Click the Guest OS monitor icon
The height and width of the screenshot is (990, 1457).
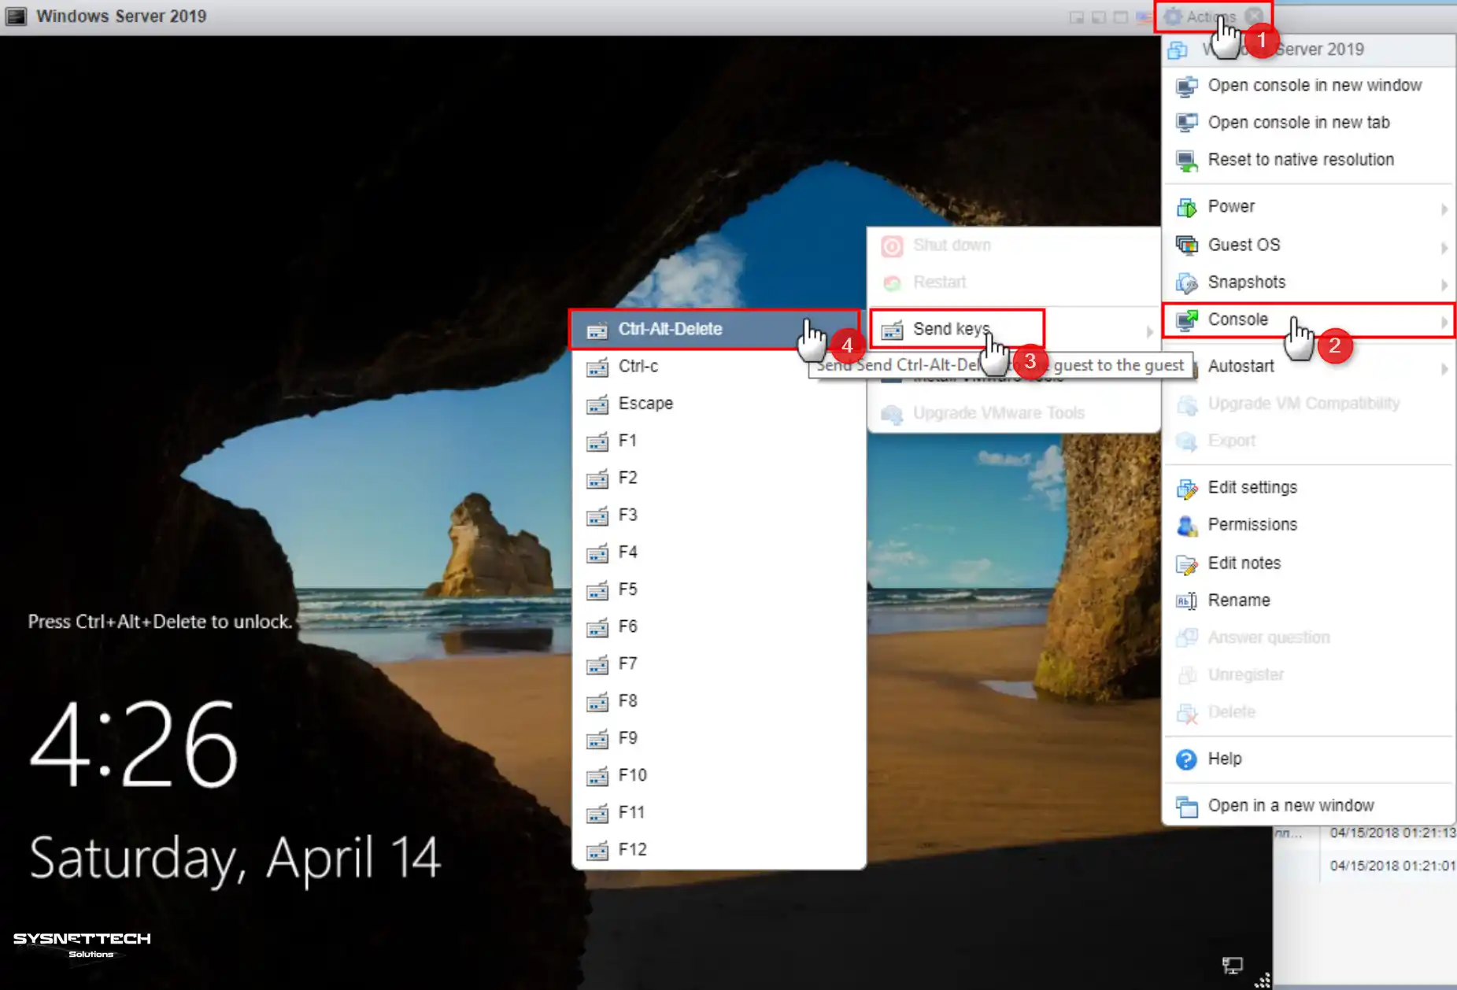pyautogui.click(x=1186, y=245)
